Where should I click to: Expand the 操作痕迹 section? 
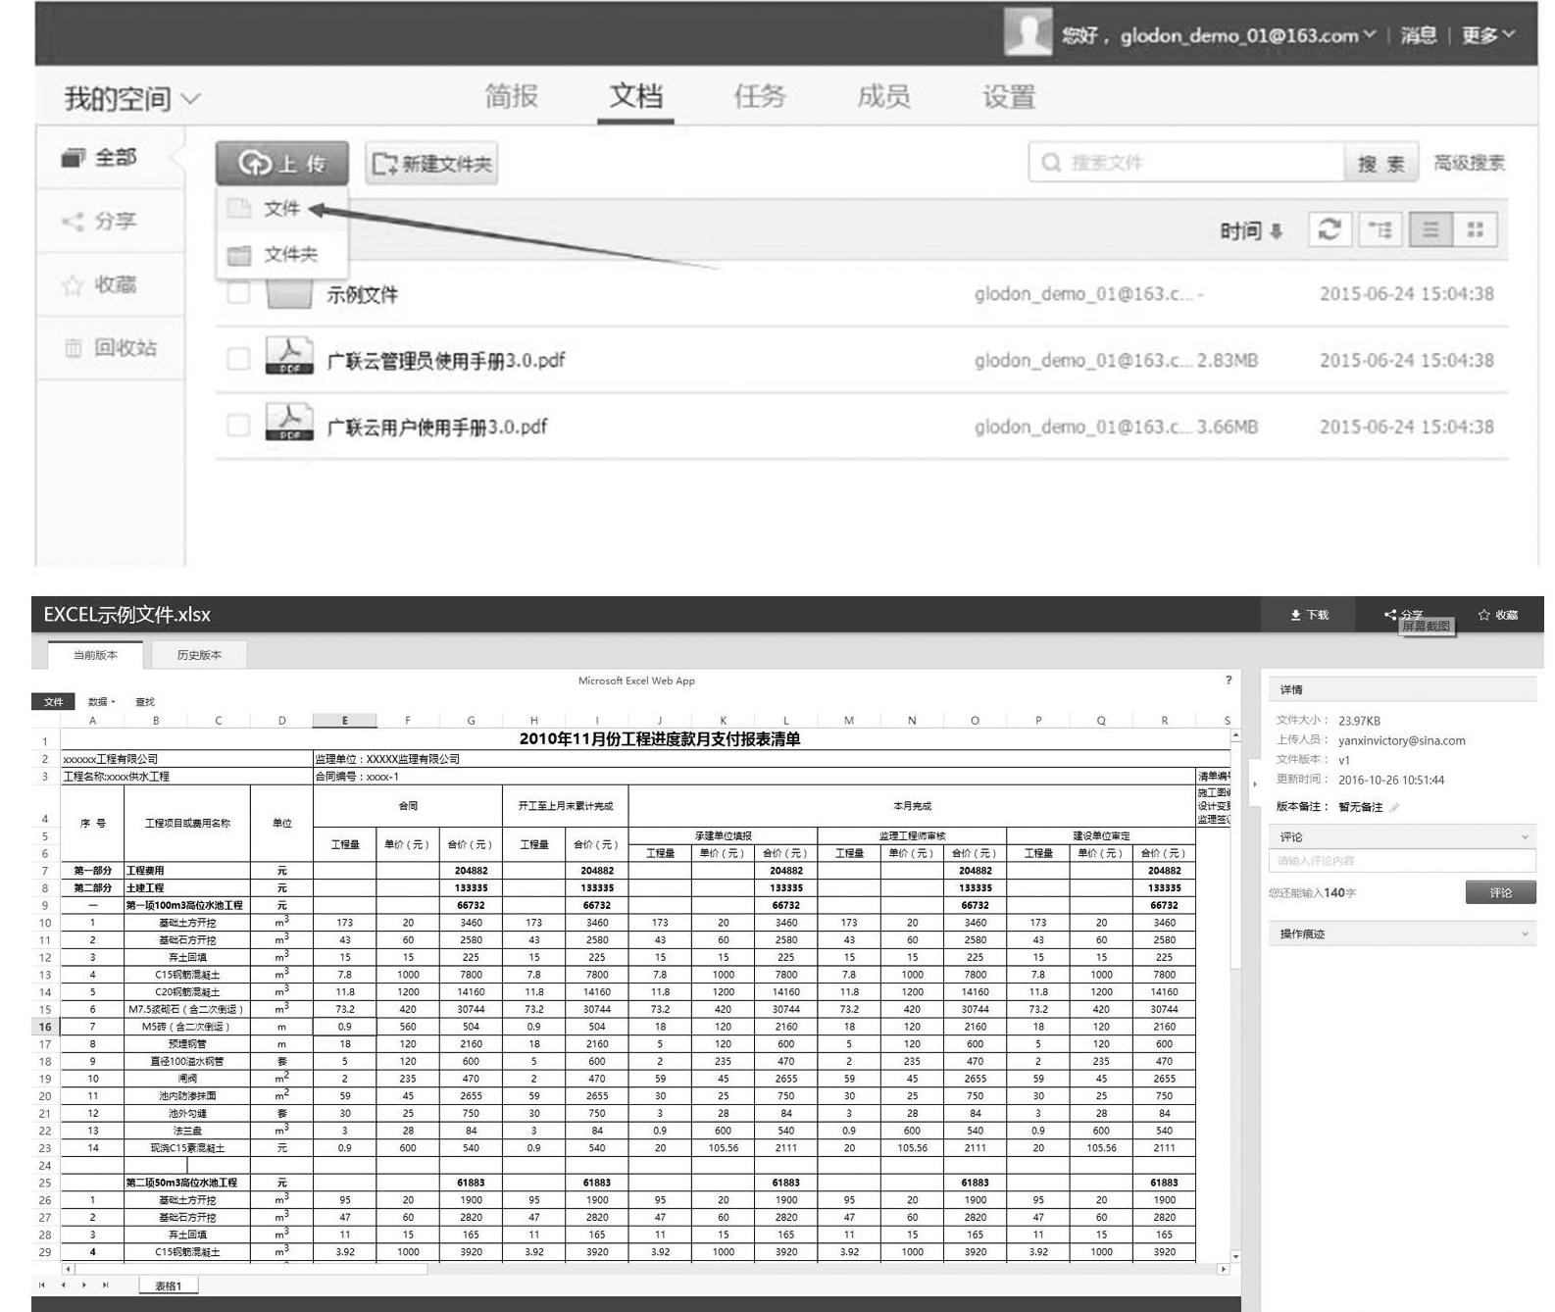[x=1525, y=934]
